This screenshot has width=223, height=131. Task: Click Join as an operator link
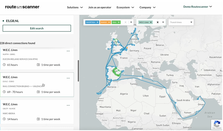[100, 7]
